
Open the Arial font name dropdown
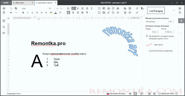tap(47, 9)
